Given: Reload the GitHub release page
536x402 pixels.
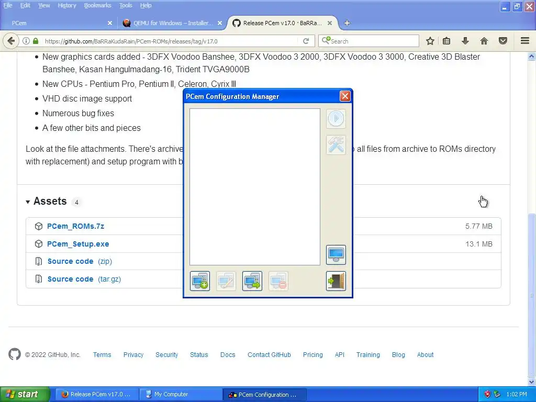Looking at the screenshot, I should click(306, 41).
